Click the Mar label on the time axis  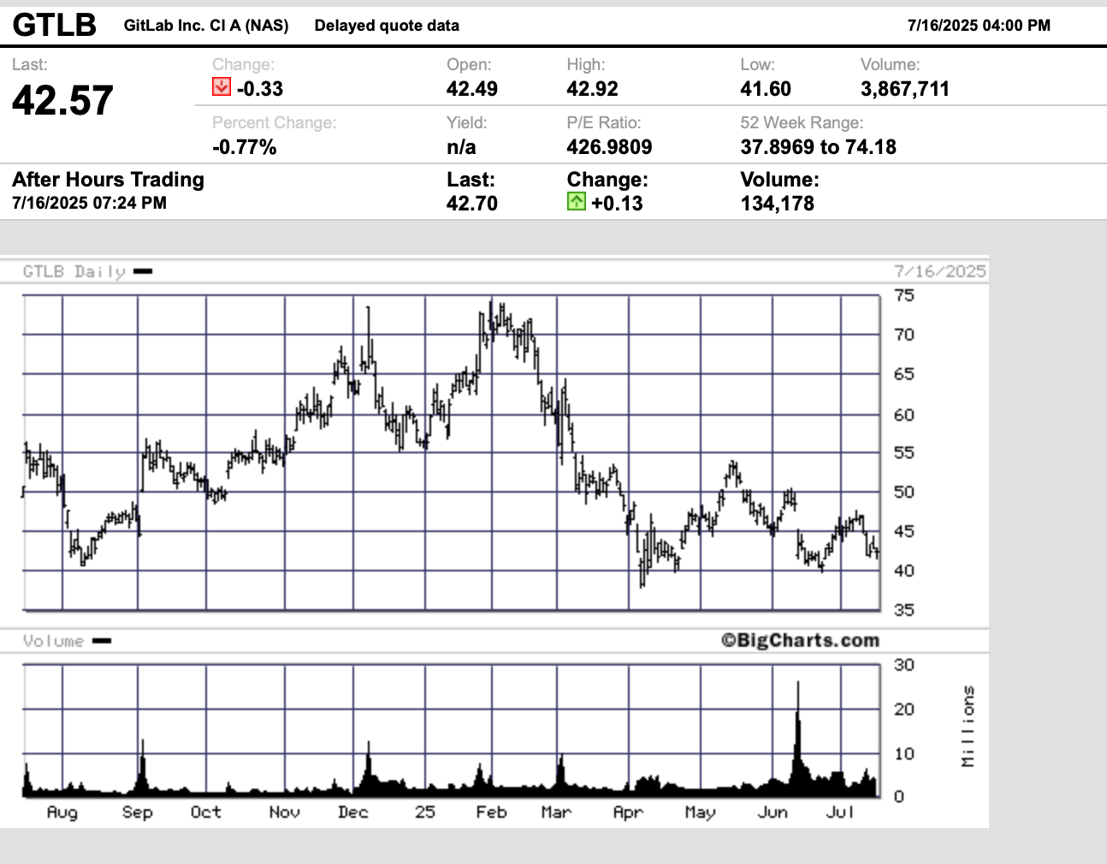pos(556,812)
